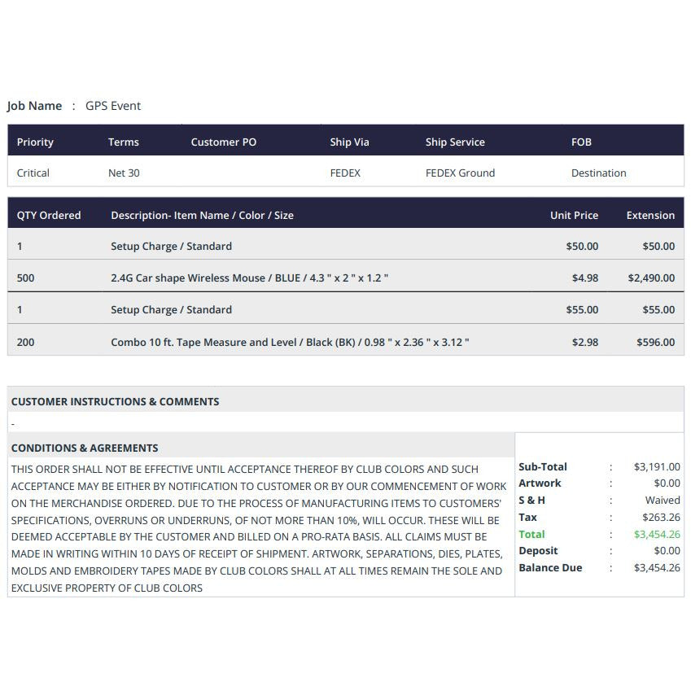Click the $55.00 setup charge unit price
The width and height of the screenshot is (691, 691).
[582, 309]
